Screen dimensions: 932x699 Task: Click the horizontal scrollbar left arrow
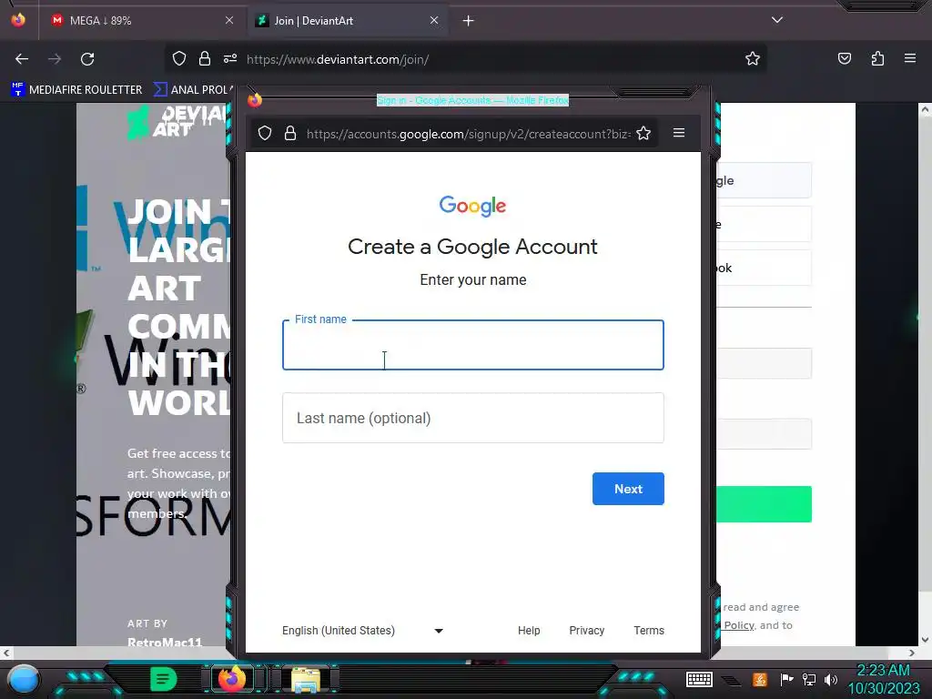point(6,653)
